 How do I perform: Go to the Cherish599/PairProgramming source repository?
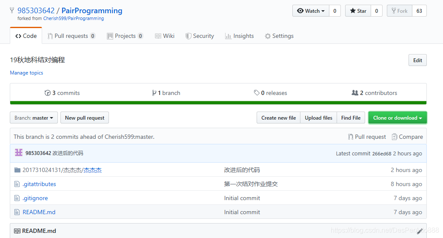(x=74, y=18)
